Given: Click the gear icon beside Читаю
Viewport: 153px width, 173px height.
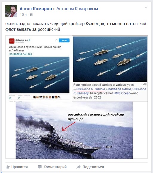Looking at the screenshot, I should [x=56, y=40].
